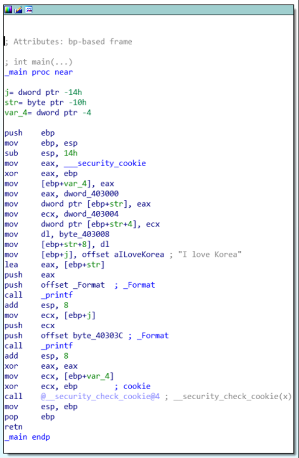Image resolution: width=299 pixels, height=458 pixels.
Task: Click the '; int main(...)' comment line
Action: click(x=39, y=62)
